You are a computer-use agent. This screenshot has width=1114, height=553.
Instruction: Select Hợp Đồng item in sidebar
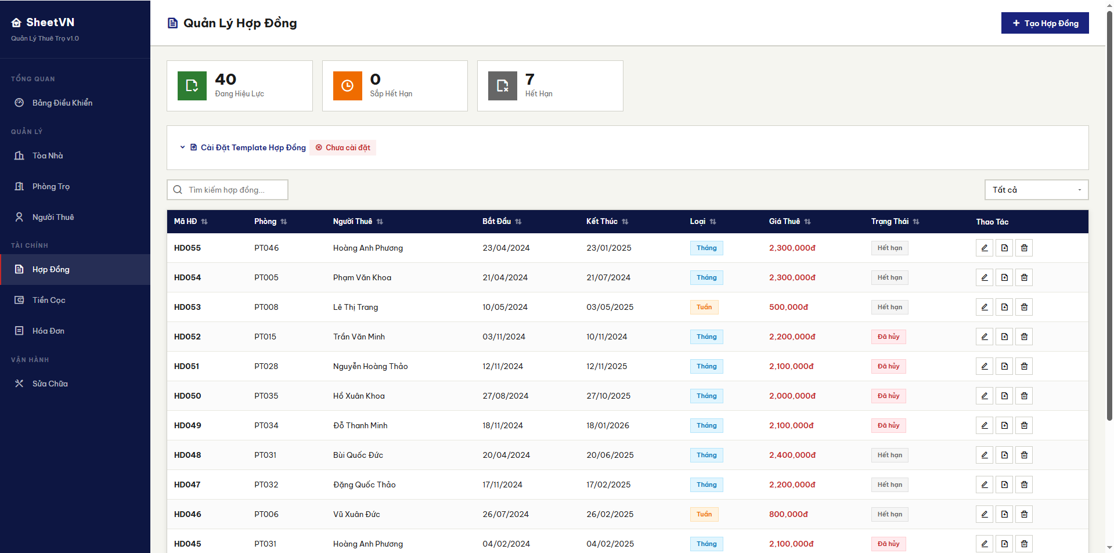[x=75, y=269]
